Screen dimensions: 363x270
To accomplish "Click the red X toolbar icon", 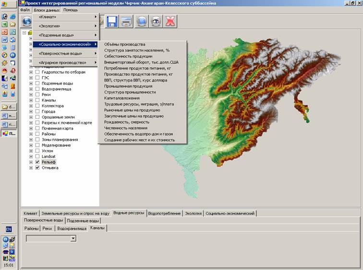I will point(170,21).
